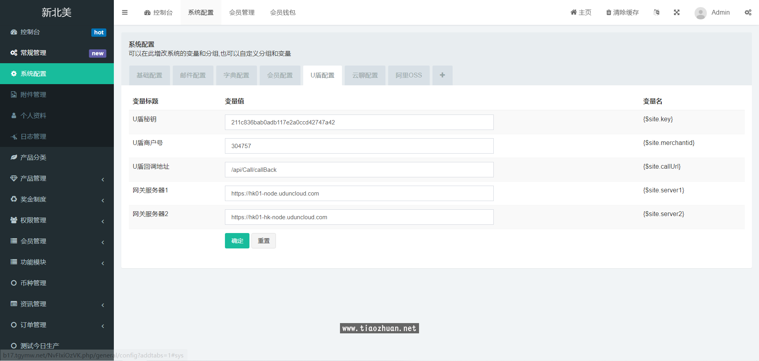This screenshot has height=361, width=759.
Task: Expand the 产品管理 sidebar menu
Action: click(x=57, y=179)
